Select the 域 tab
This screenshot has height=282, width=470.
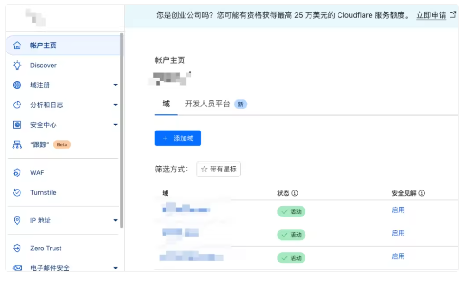pyautogui.click(x=165, y=104)
